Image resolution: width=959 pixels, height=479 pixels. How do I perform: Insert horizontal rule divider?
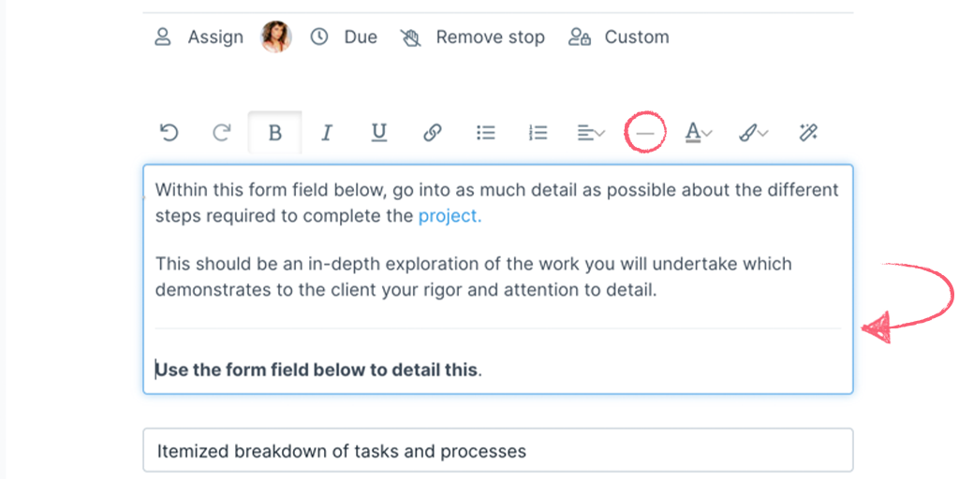(x=645, y=133)
